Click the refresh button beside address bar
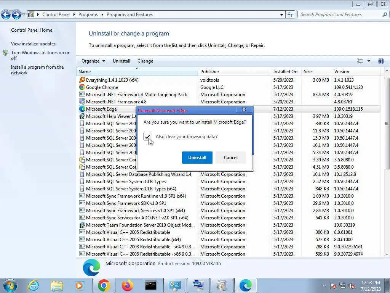The width and height of the screenshot is (390, 293). click(290, 15)
